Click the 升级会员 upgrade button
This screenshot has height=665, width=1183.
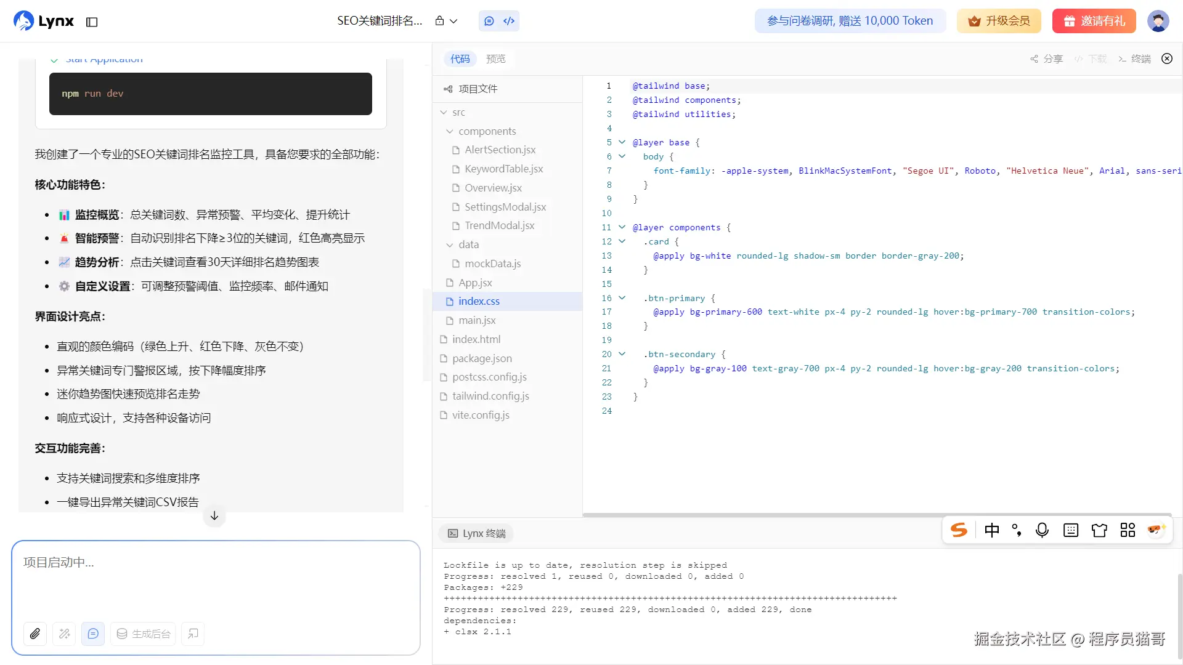point(999,21)
